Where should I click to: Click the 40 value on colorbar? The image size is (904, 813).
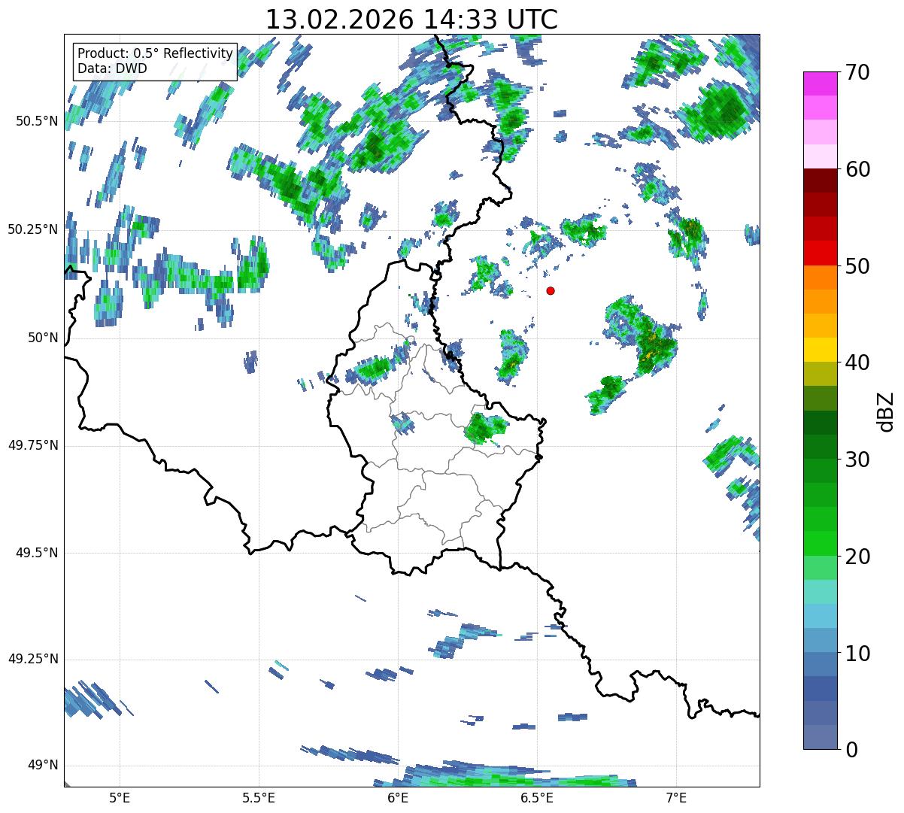pos(857,363)
